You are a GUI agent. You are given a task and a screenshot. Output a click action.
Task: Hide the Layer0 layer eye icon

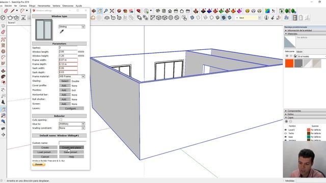(x=285, y=130)
